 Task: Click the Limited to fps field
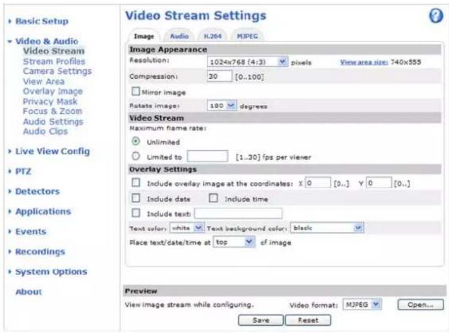pos(208,157)
